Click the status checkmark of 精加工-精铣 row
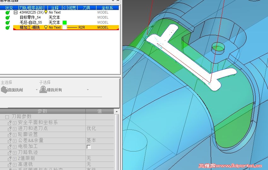 click(x=8, y=27)
